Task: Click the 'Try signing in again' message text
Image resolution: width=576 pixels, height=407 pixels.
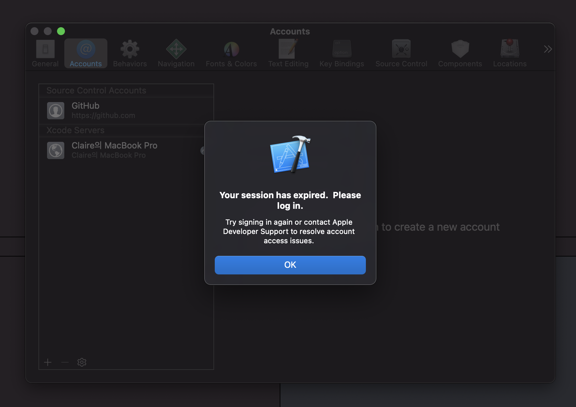Action: point(289,231)
